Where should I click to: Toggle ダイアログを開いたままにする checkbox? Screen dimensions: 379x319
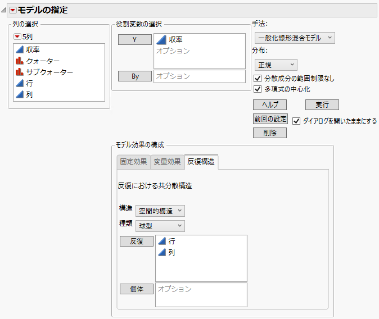point(297,121)
